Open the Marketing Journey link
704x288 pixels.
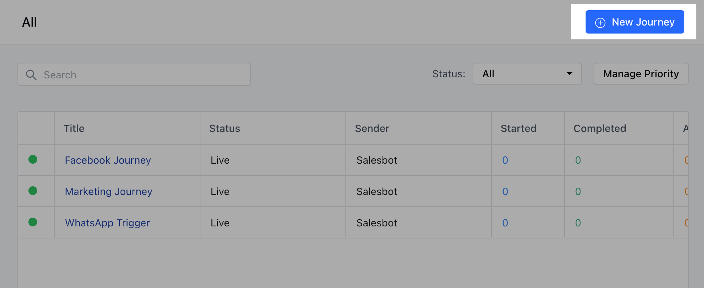pos(109,191)
